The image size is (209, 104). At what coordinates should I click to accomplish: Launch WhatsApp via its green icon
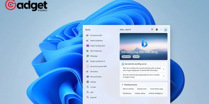pos(88,56)
